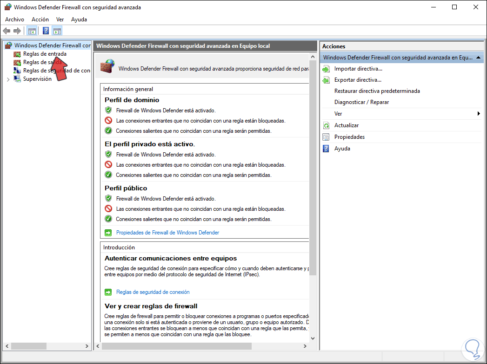Collapse the Acciones section header arrow
Image resolution: width=487 pixels, height=364 pixels.
pyautogui.click(x=478, y=58)
